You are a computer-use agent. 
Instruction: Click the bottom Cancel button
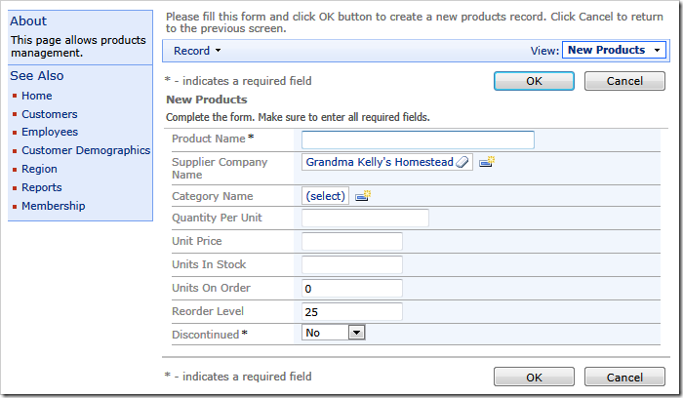tap(624, 378)
